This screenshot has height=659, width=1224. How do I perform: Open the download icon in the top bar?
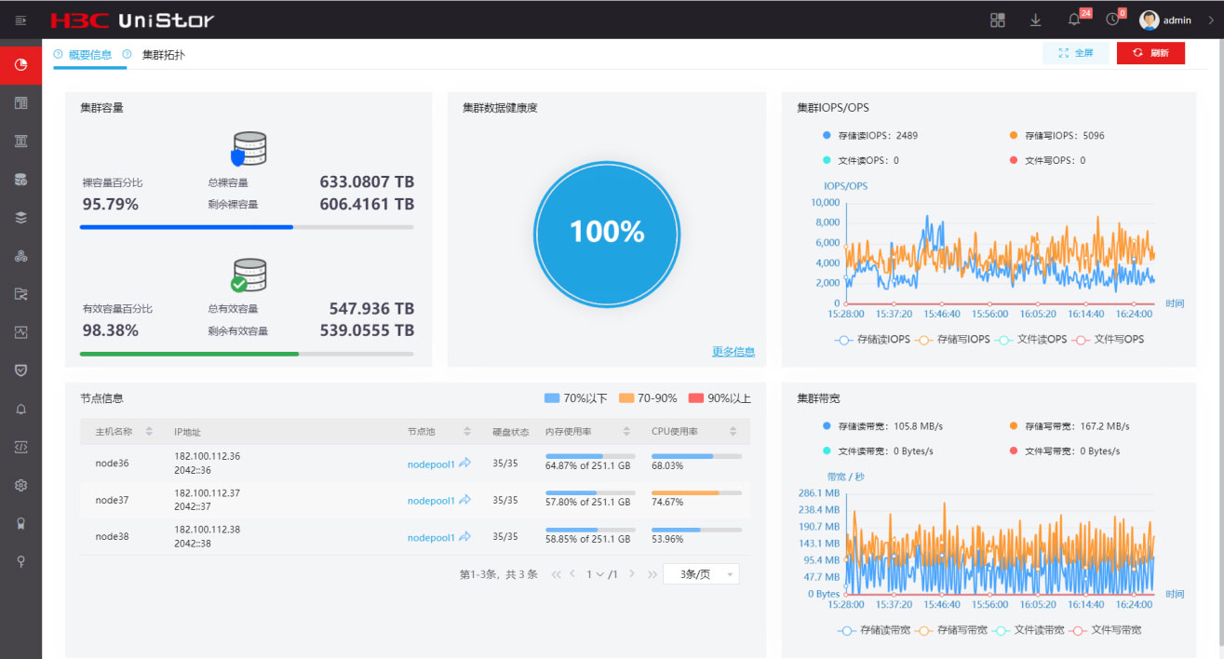click(1036, 20)
